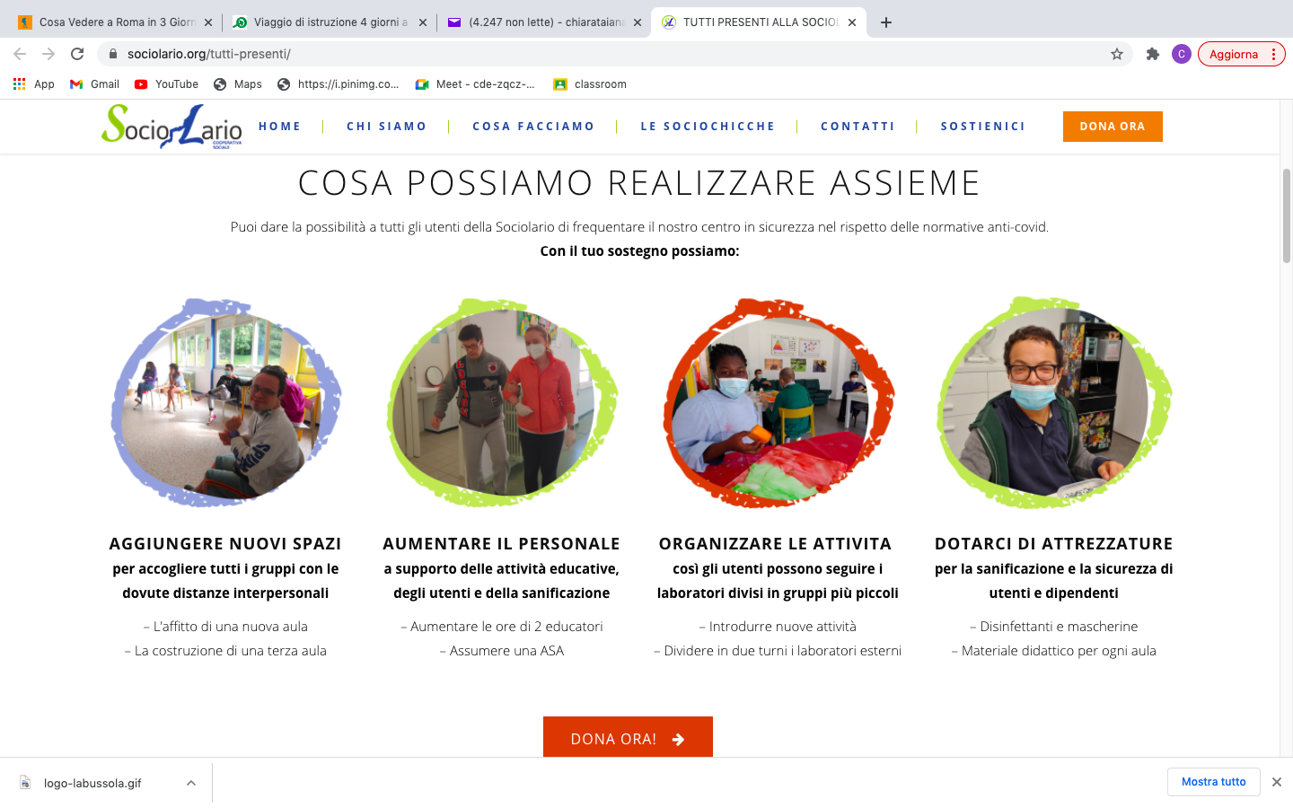Bookmark this page with the star icon
The image size is (1293, 808).
(x=1117, y=54)
